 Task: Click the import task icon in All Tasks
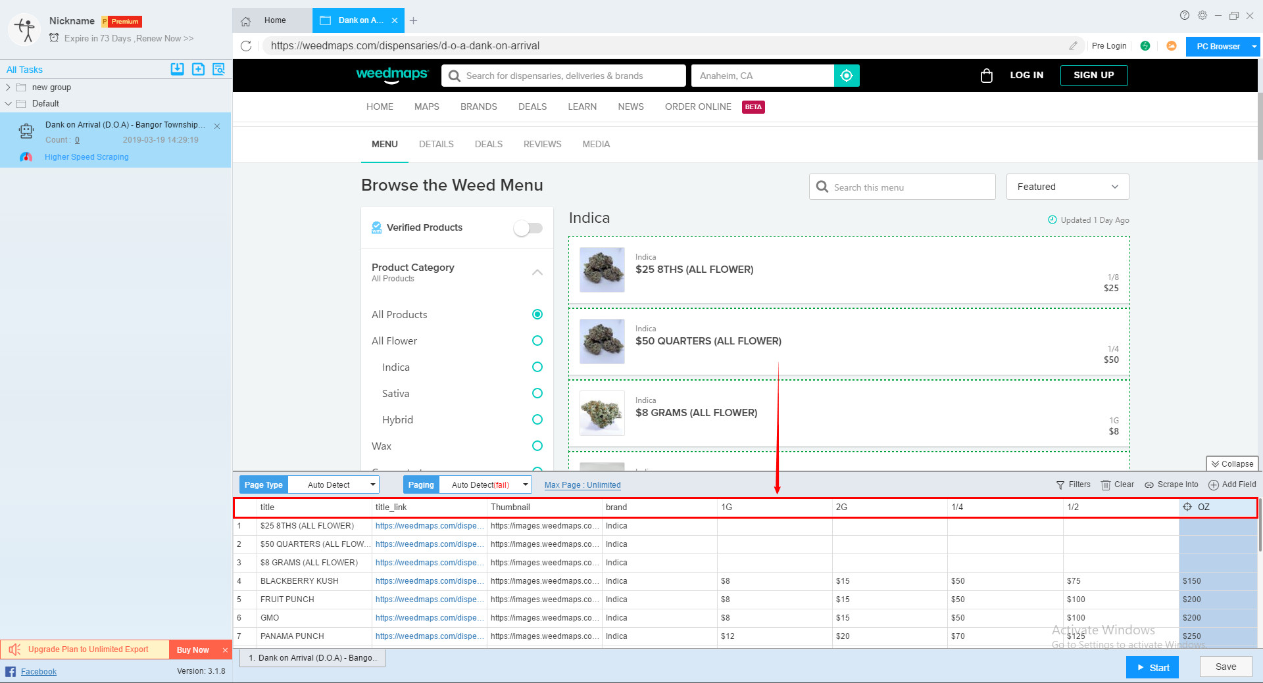pos(177,69)
